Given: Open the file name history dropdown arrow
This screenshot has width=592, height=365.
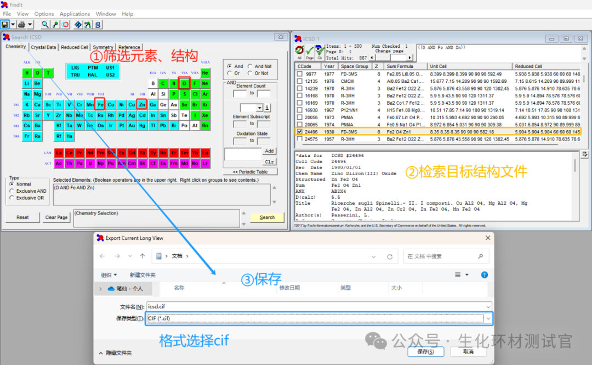Looking at the screenshot, I should point(488,307).
